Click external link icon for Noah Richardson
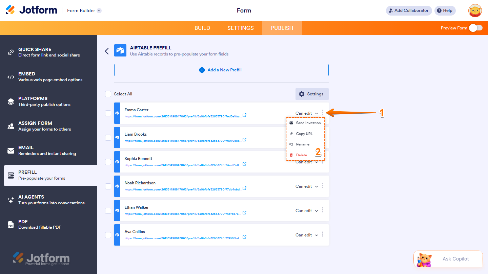The image size is (488, 274). coord(245,188)
